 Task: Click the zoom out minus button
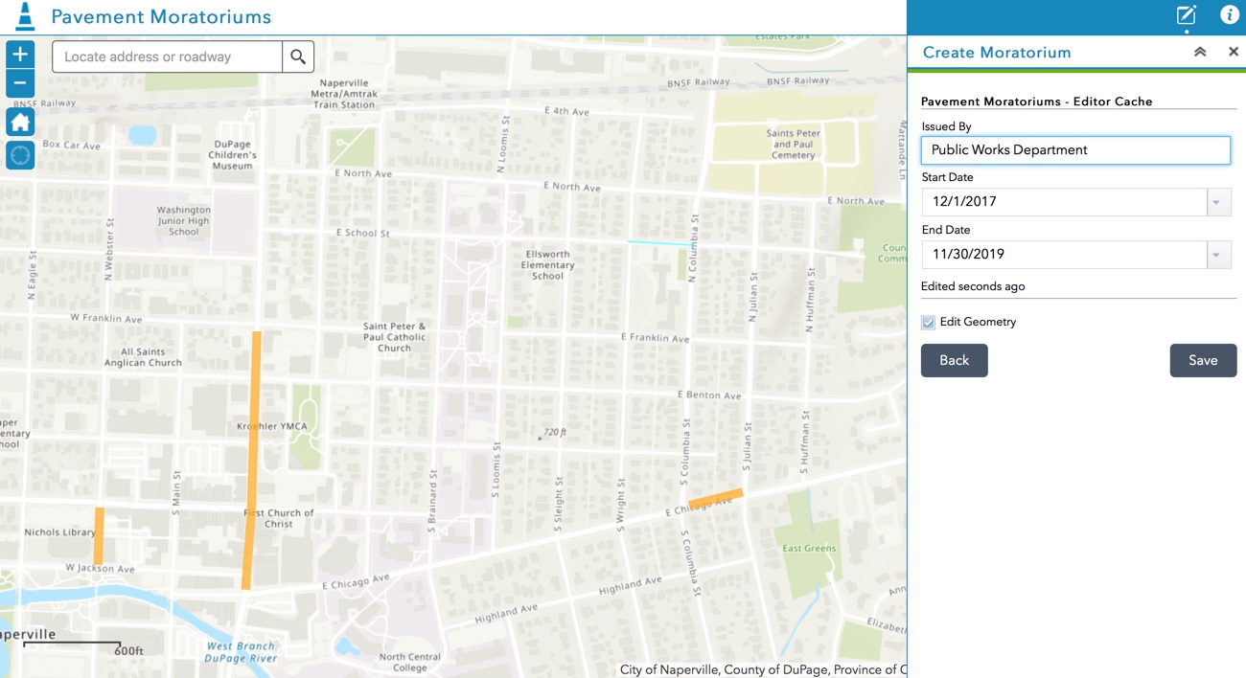click(20, 83)
